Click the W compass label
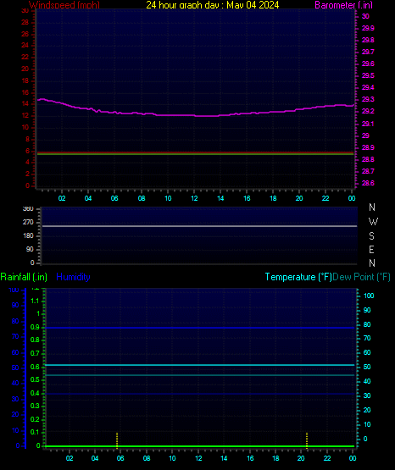This screenshot has width=395, height=470. click(373, 222)
